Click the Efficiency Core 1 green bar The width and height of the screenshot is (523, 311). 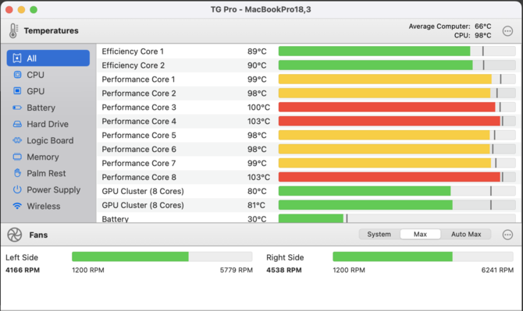point(374,51)
